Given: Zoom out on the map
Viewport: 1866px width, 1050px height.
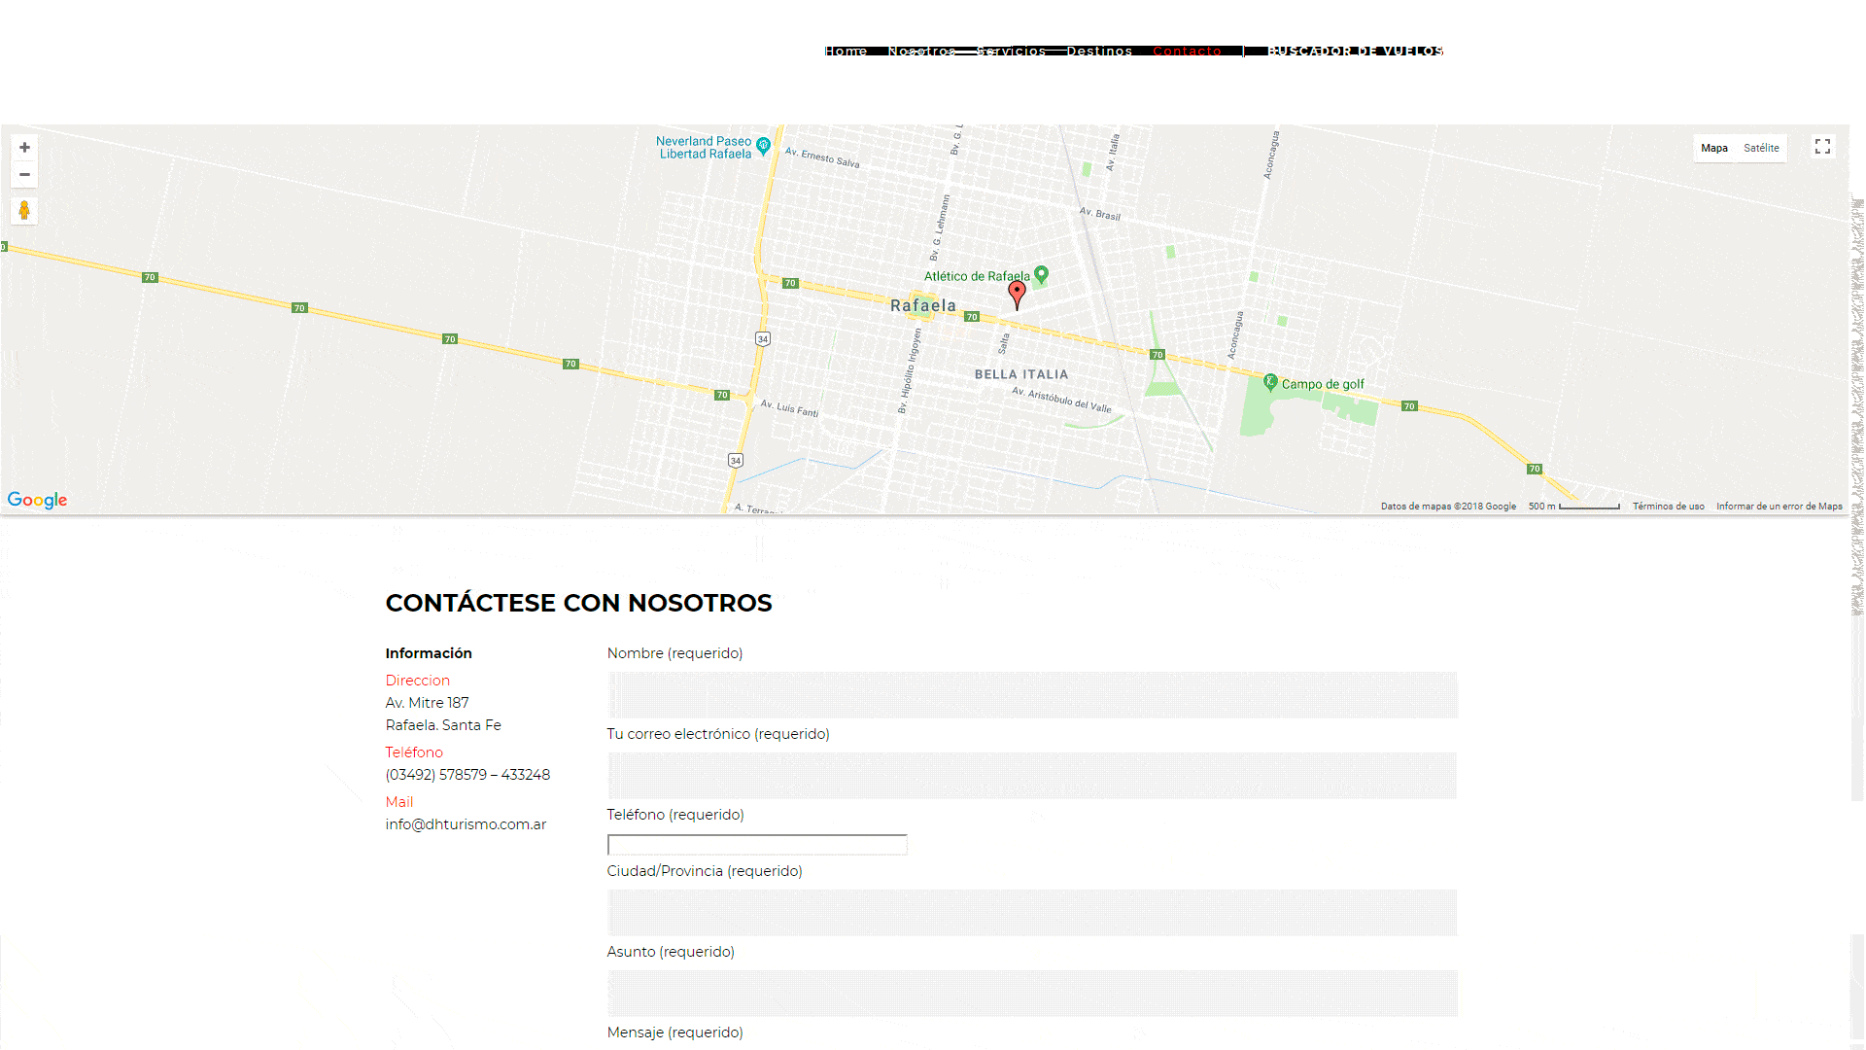Looking at the screenshot, I should coord(24,175).
